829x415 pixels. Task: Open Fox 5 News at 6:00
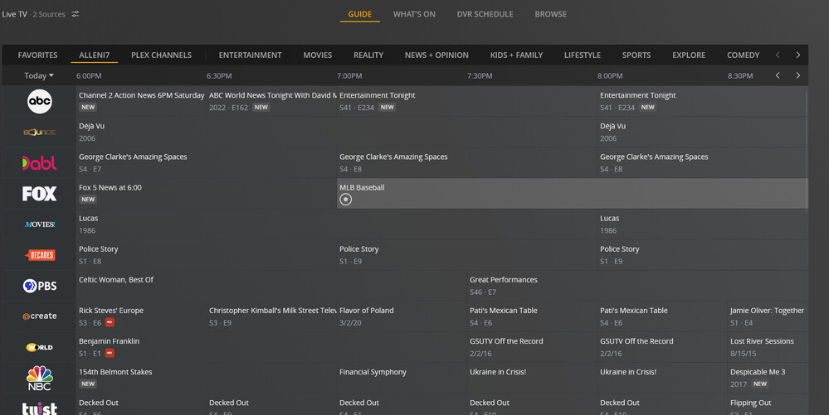coord(207,193)
